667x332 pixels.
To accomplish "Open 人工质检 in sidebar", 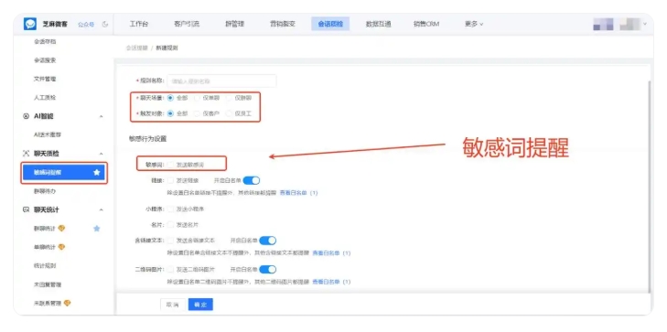I will pyautogui.click(x=45, y=98).
